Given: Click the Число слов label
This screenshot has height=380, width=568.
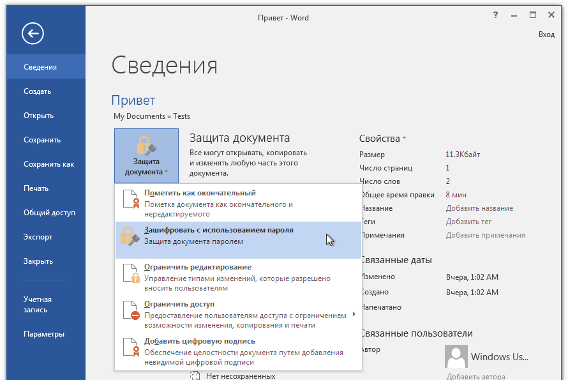Looking at the screenshot, I should coord(379,181).
